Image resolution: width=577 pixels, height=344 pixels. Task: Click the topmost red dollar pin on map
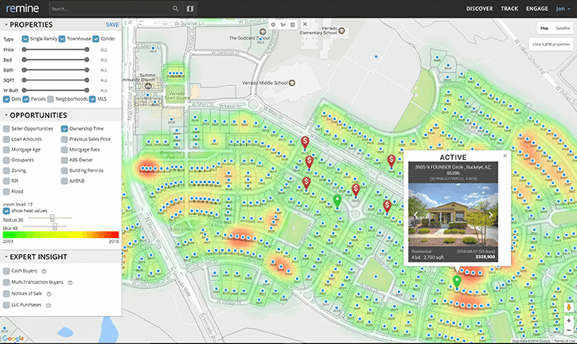[305, 143]
